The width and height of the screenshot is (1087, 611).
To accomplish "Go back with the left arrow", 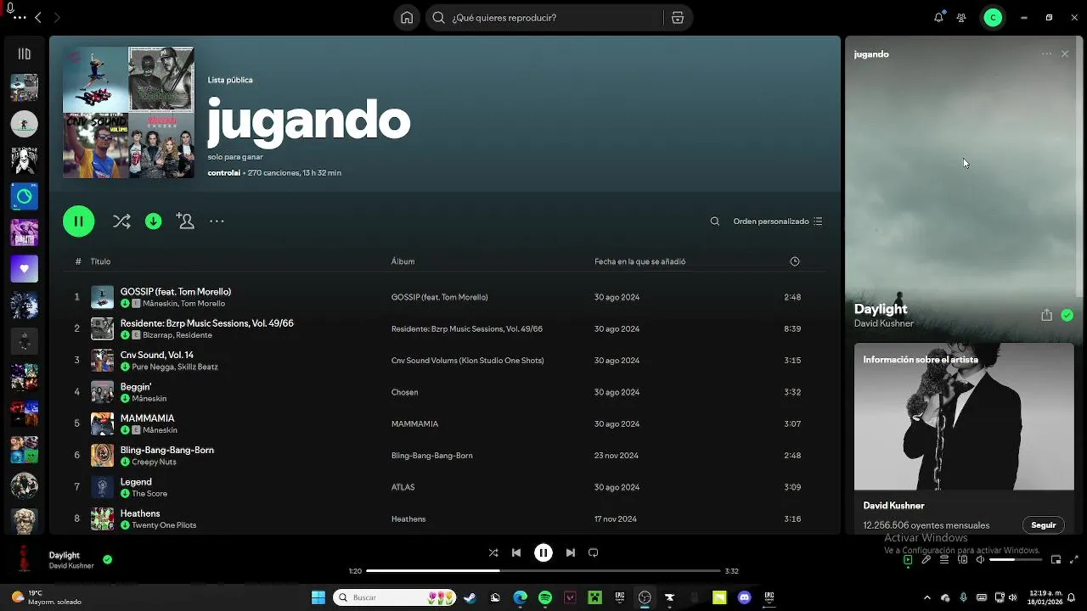I will pos(38,18).
